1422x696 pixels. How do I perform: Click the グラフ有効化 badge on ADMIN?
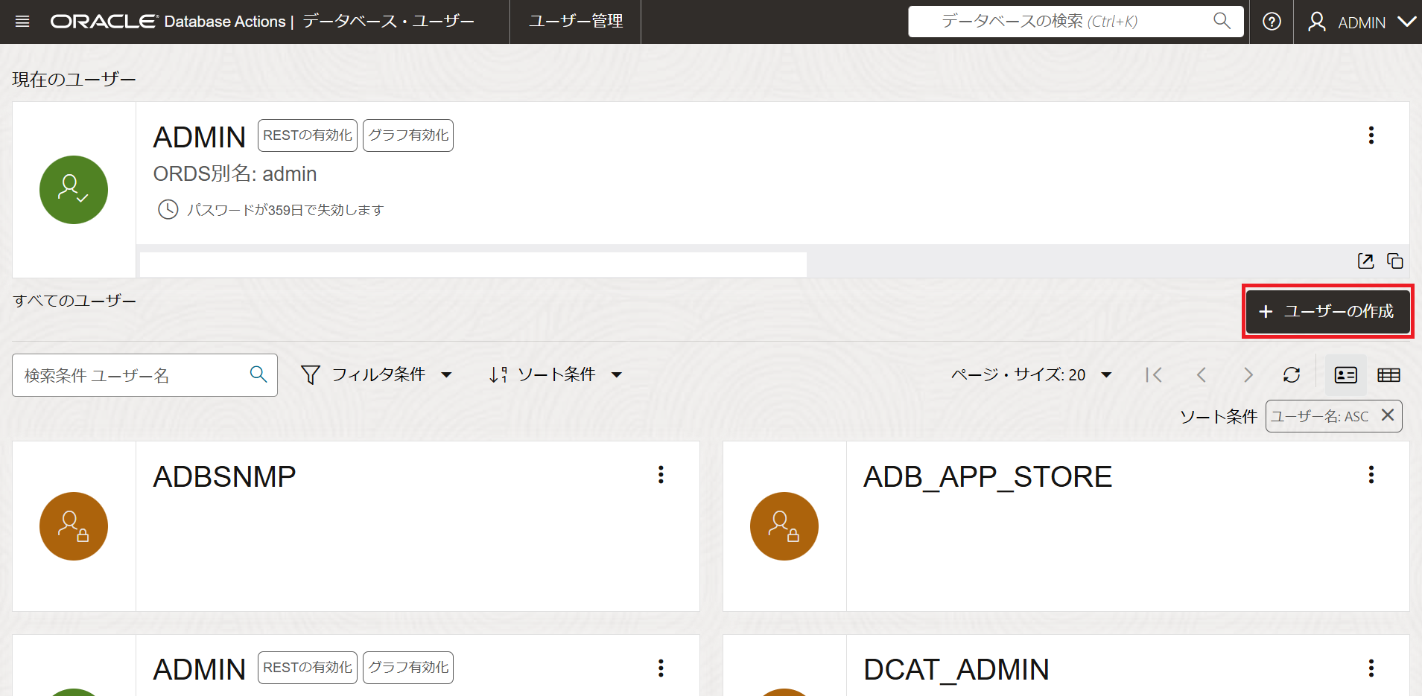coord(407,135)
